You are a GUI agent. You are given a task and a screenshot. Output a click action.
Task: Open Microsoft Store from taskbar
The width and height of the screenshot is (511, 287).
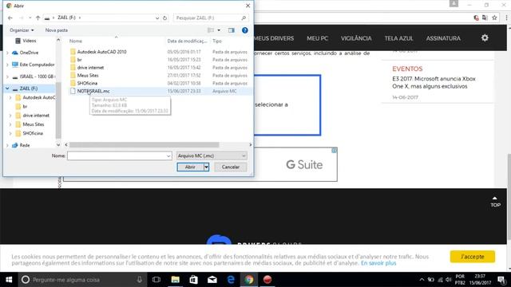193,280
